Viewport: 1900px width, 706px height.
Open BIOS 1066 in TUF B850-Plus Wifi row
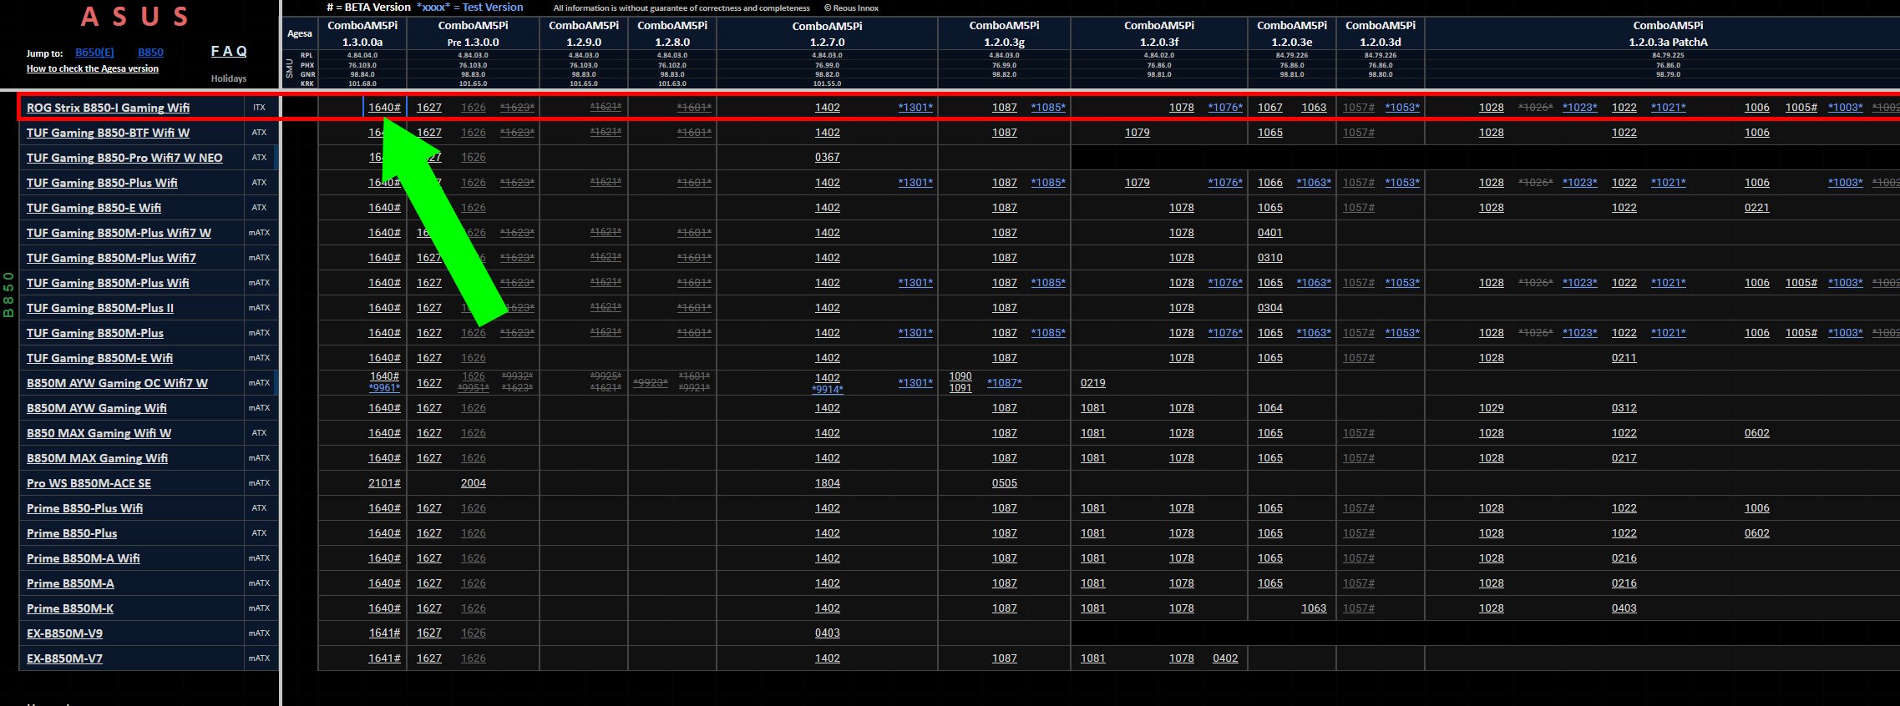click(x=1269, y=183)
